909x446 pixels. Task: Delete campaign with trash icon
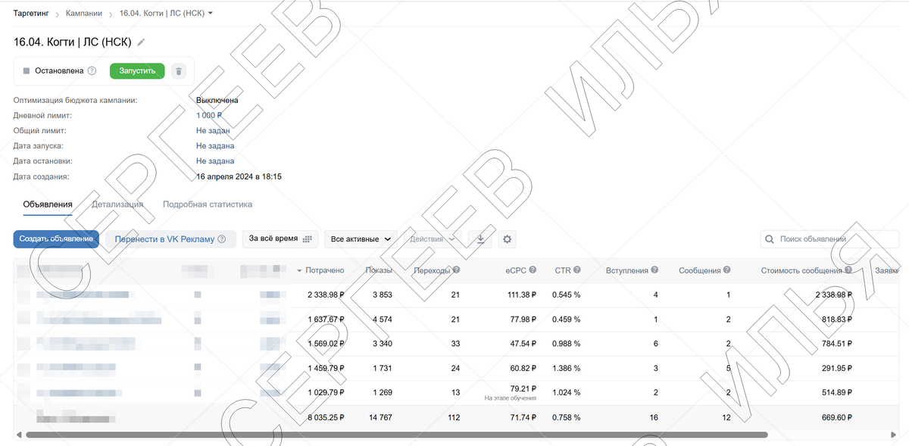pyautogui.click(x=178, y=70)
